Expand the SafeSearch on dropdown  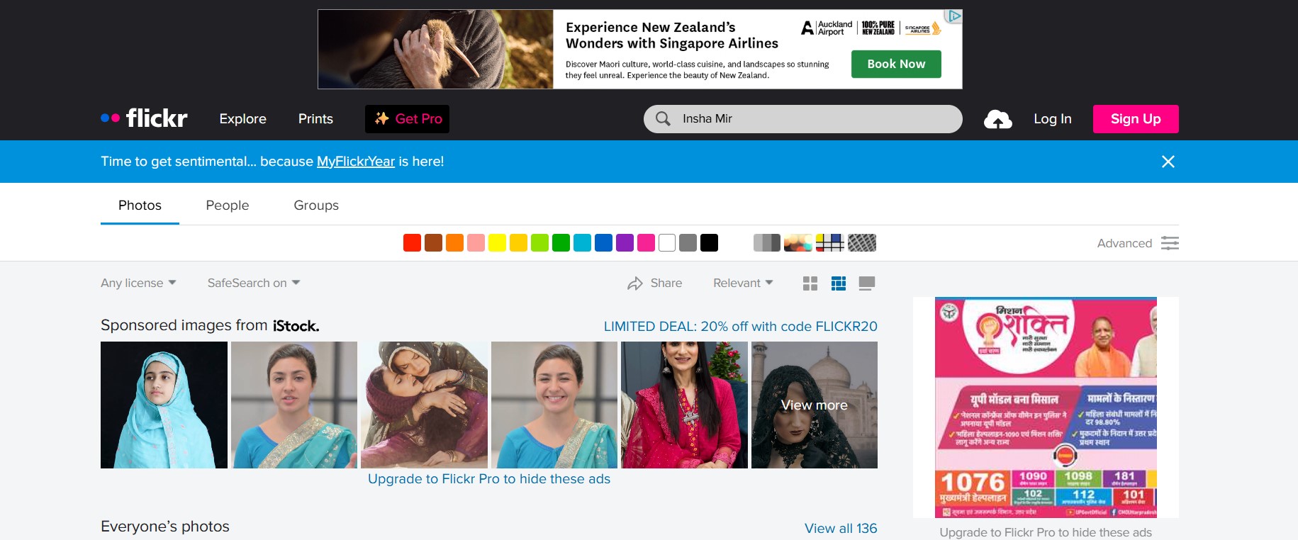point(254,283)
